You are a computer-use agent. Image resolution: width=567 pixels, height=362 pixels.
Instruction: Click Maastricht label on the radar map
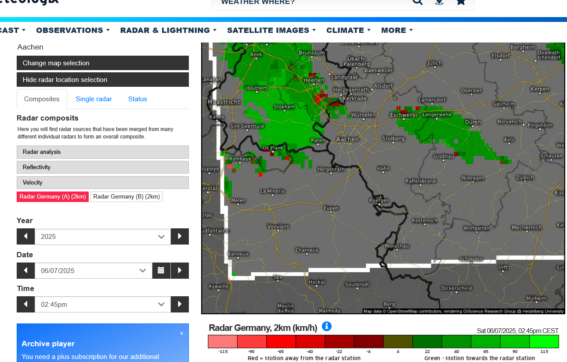coord(224,102)
